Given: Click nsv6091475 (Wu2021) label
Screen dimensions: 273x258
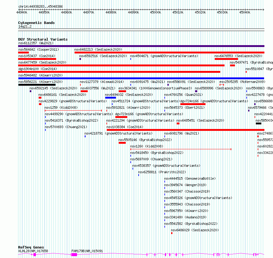Looking at the screenshot, I should coord(148,82).
